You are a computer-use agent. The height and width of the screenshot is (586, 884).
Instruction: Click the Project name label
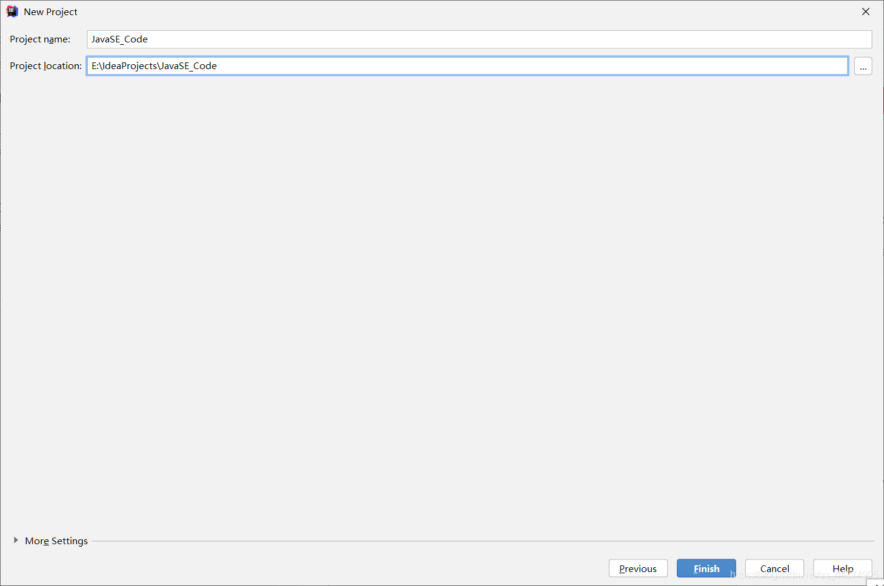pyautogui.click(x=40, y=39)
